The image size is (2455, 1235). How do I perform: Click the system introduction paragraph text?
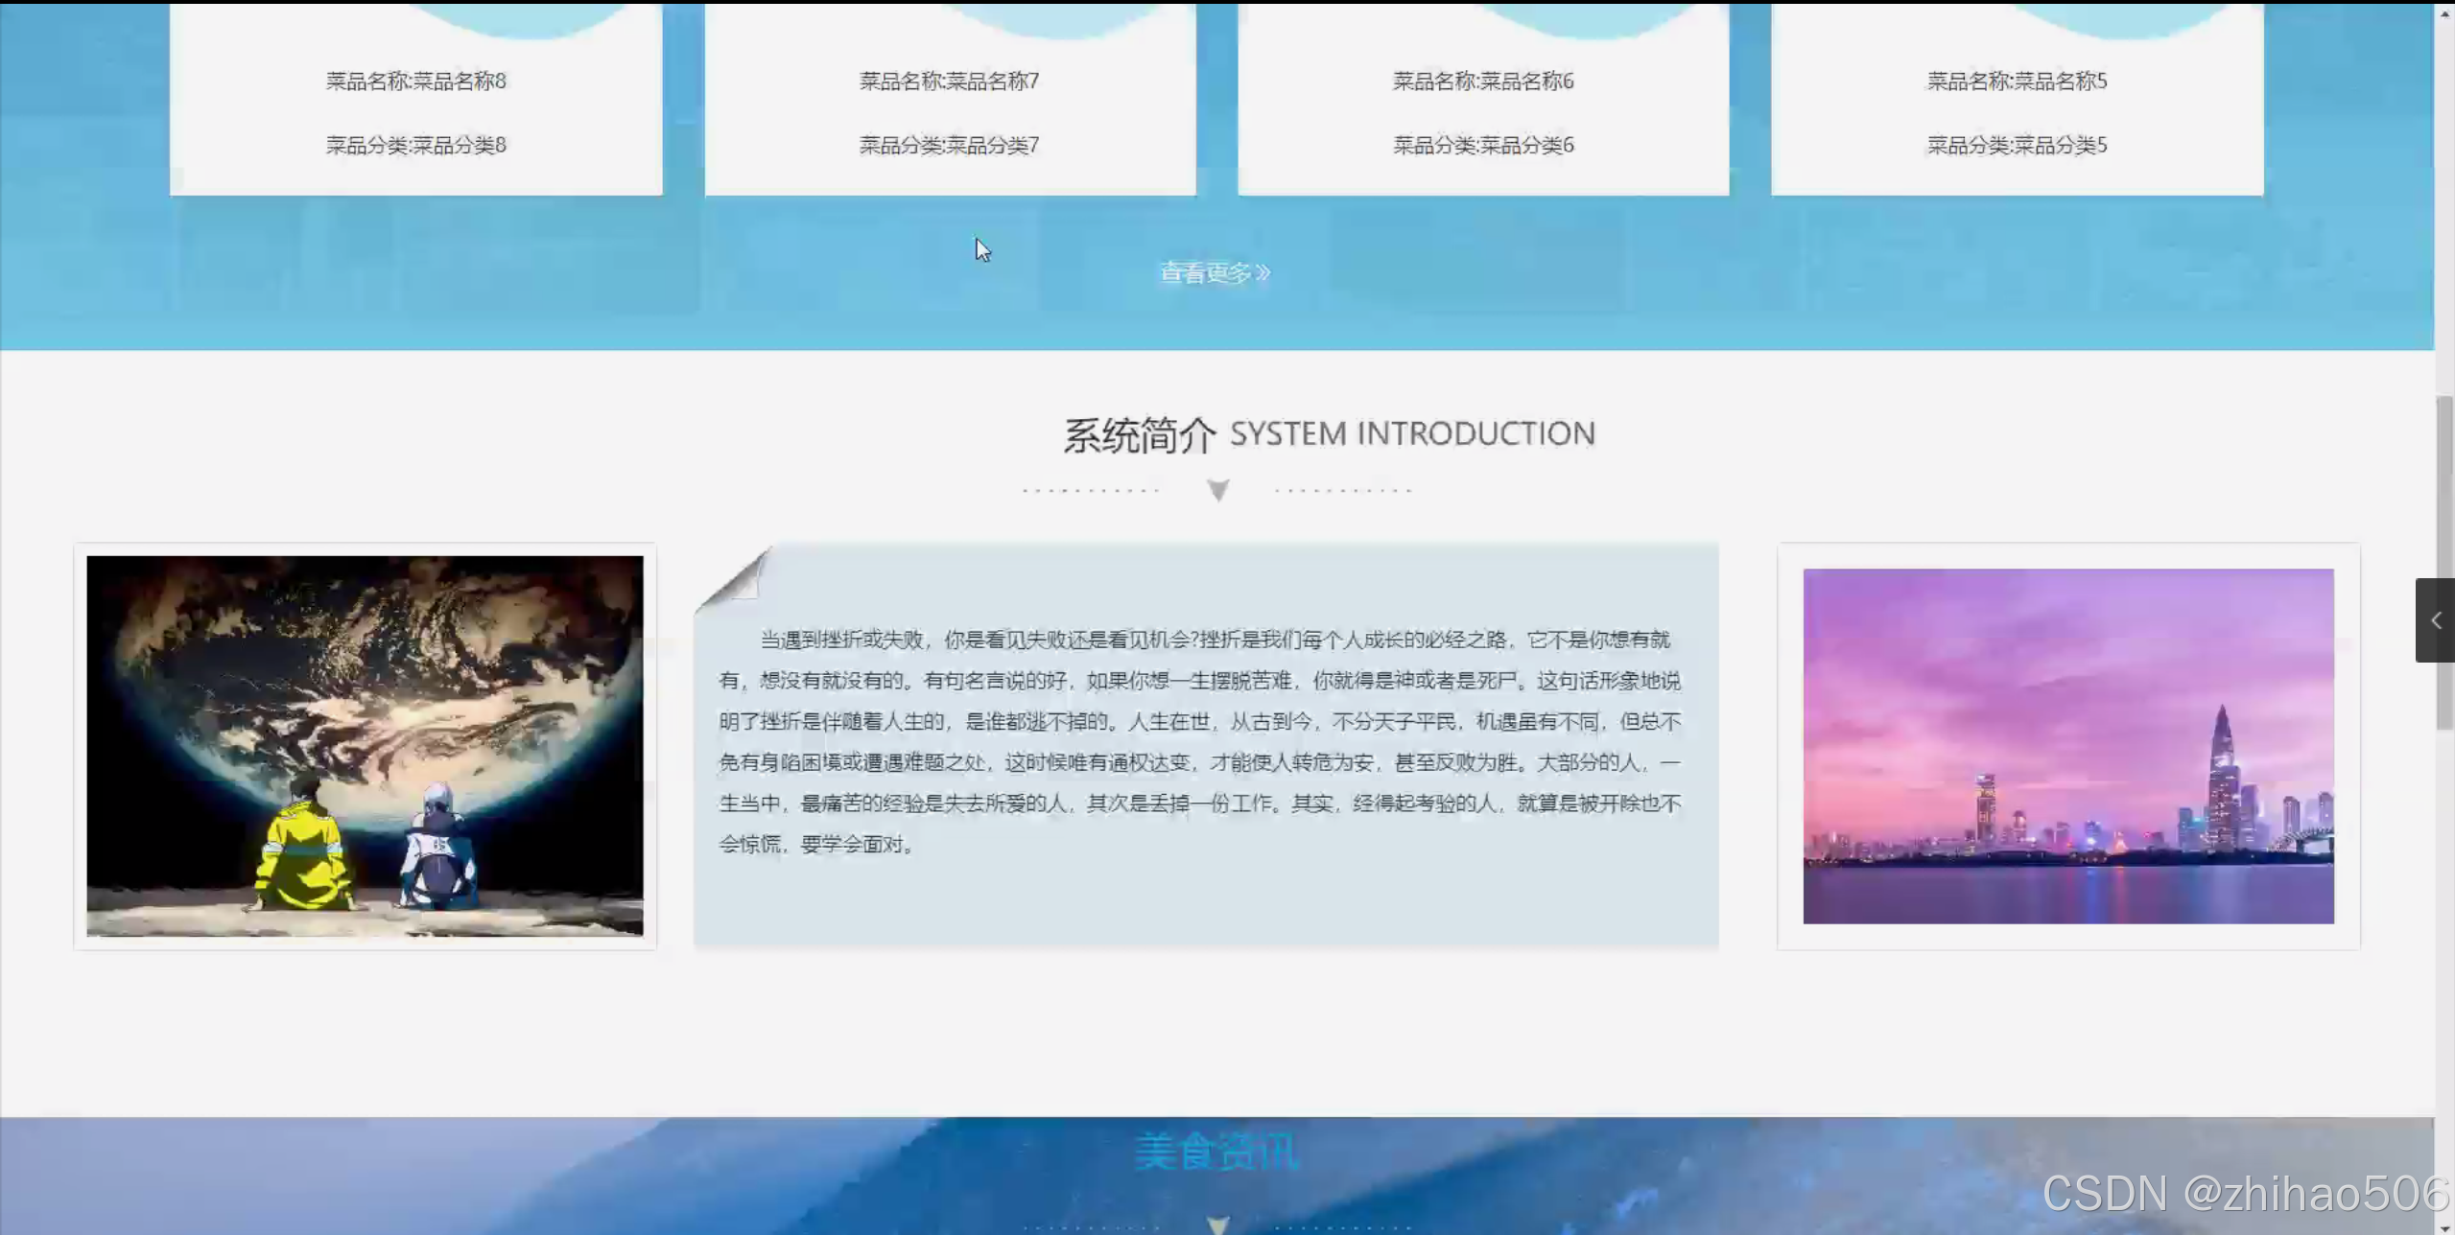(1199, 741)
